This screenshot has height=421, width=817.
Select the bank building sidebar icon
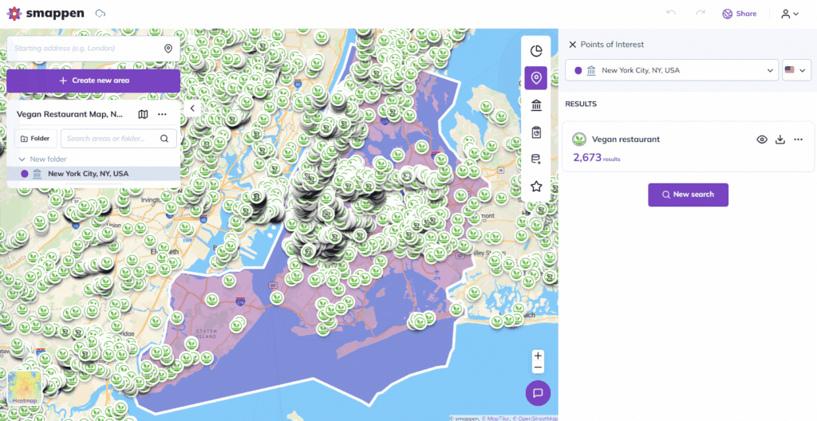click(x=536, y=105)
